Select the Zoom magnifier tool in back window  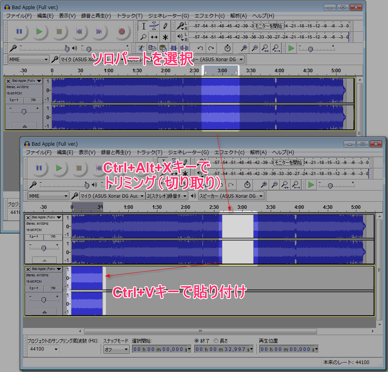(143, 37)
